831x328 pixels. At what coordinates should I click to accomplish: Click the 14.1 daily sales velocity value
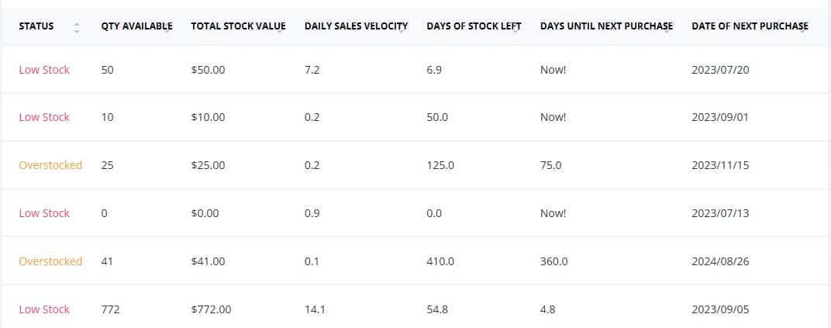tap(316, 309)
